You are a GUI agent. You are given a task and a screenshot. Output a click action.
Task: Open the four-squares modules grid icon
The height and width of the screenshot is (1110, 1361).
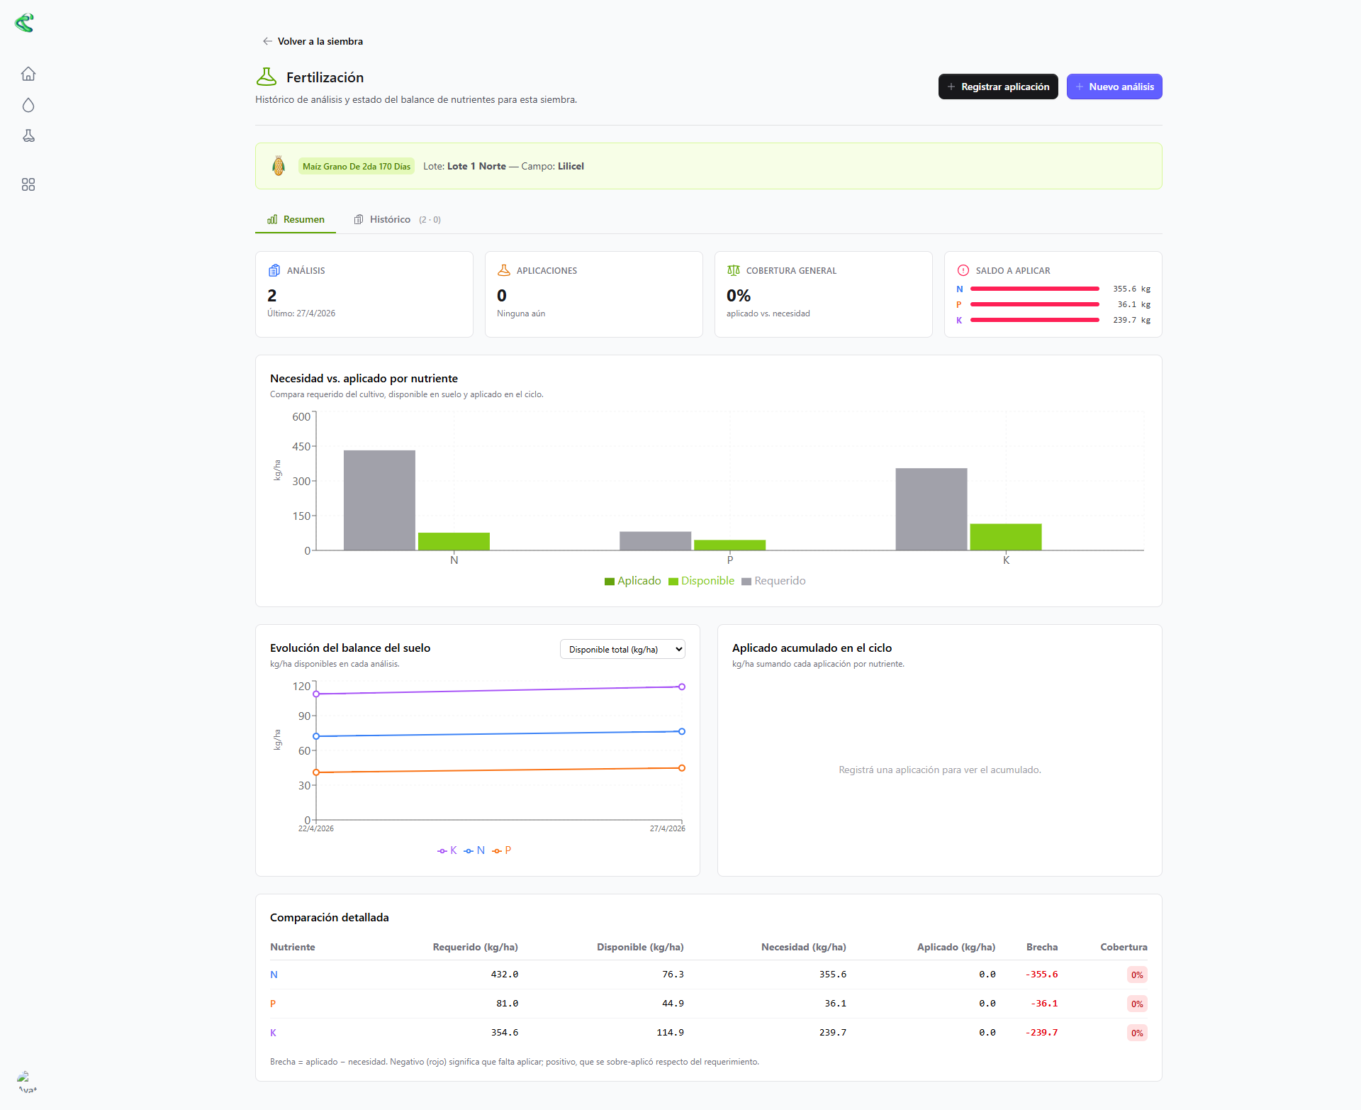pyautogui.click(x=28, y=184)
